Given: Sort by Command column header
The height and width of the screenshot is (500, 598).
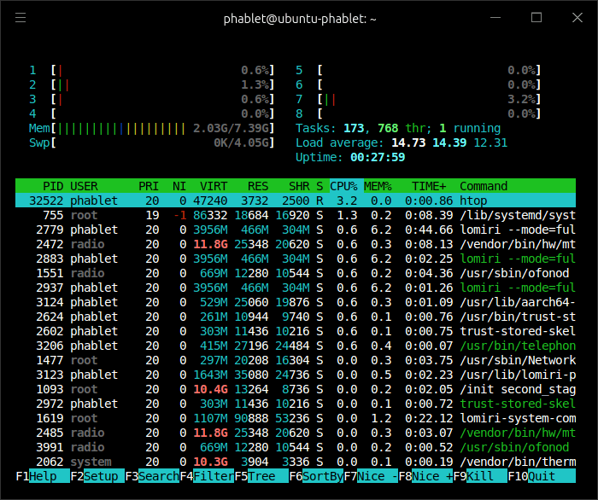Looking at the screenshot, I should pyautogui.click(x=484, y=186).
